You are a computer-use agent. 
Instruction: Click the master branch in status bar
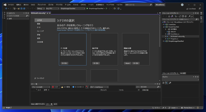(173, 108)
